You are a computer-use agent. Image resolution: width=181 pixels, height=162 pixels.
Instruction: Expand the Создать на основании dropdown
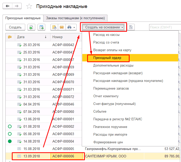(103, 27)
